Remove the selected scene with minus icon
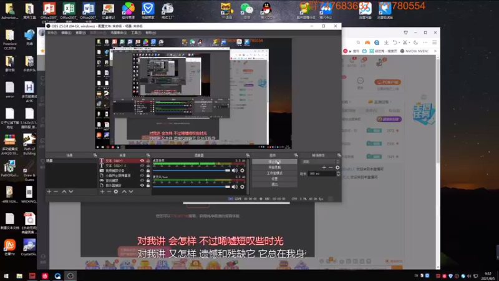Viewport: 499px width, 281px height. [56, 192]
